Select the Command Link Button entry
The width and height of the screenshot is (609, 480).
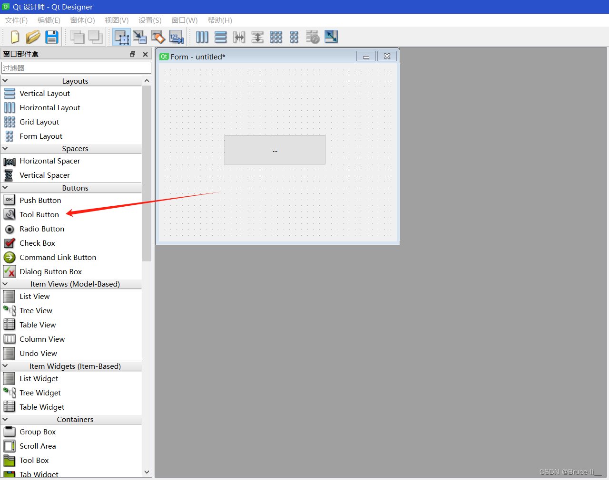[58, 257]
